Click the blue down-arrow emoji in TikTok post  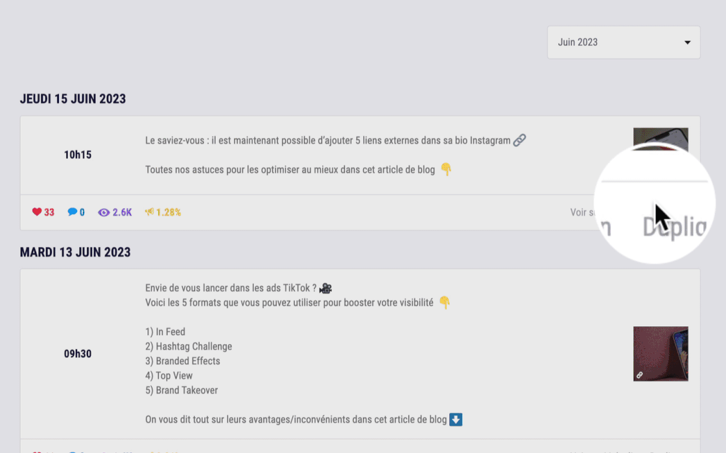456,419
